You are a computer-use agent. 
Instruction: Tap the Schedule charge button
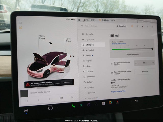[x=145, y=72]
